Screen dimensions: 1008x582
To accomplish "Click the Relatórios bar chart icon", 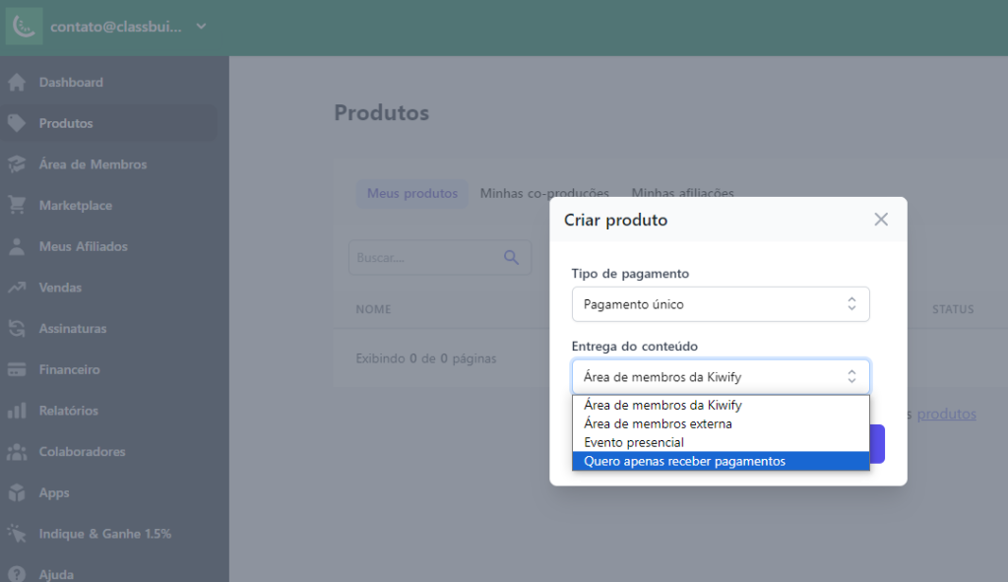I will coord(17,411).
